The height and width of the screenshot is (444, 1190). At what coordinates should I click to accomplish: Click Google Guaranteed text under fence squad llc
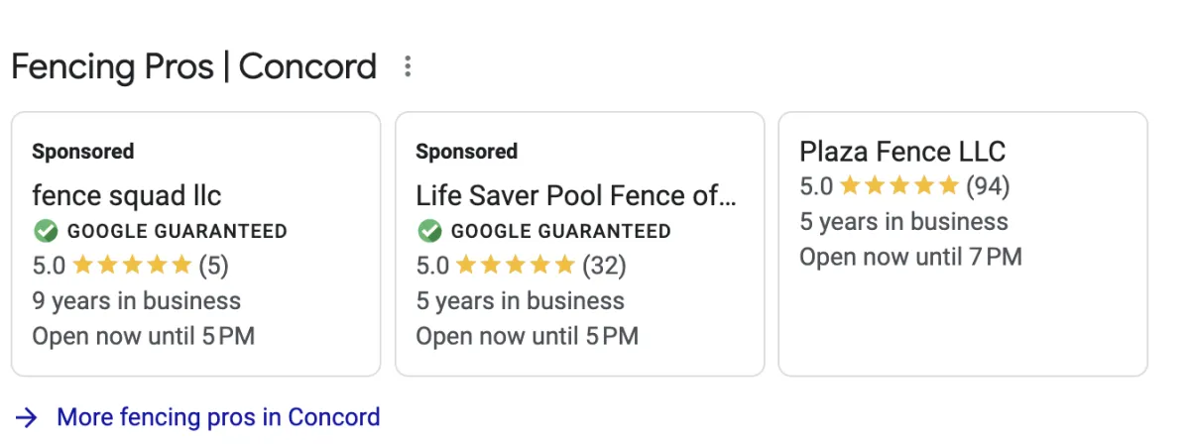pos(177,232)
